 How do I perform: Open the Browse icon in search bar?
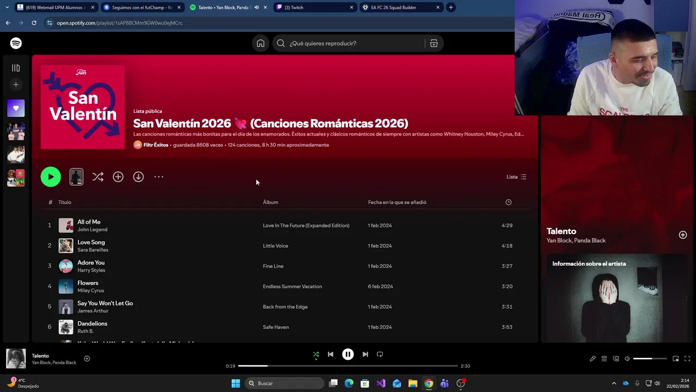click(x=434, y=43)
